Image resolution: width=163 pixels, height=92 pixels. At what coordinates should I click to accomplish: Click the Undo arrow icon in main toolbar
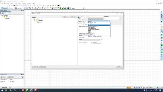pos(25,6)
